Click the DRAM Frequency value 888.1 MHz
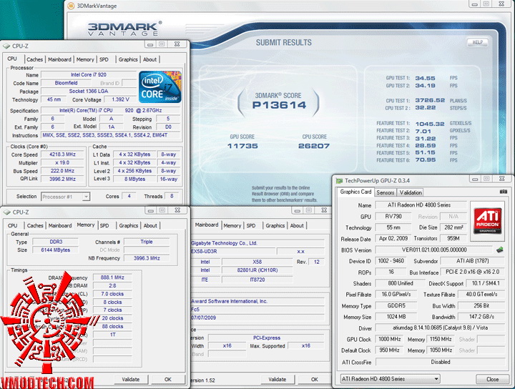This screenshot has width=515, height=389. [112, 277]
